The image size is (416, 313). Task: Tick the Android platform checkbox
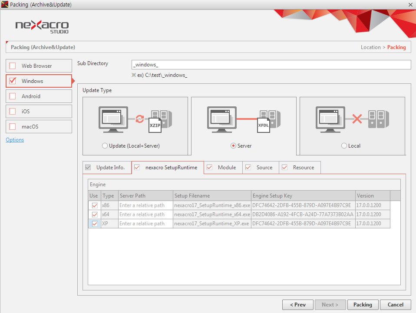pyautogui.click(x=13, y=96)
